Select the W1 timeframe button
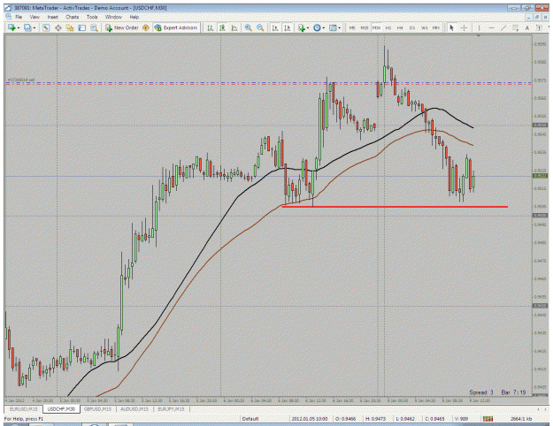 pos(425,27)
